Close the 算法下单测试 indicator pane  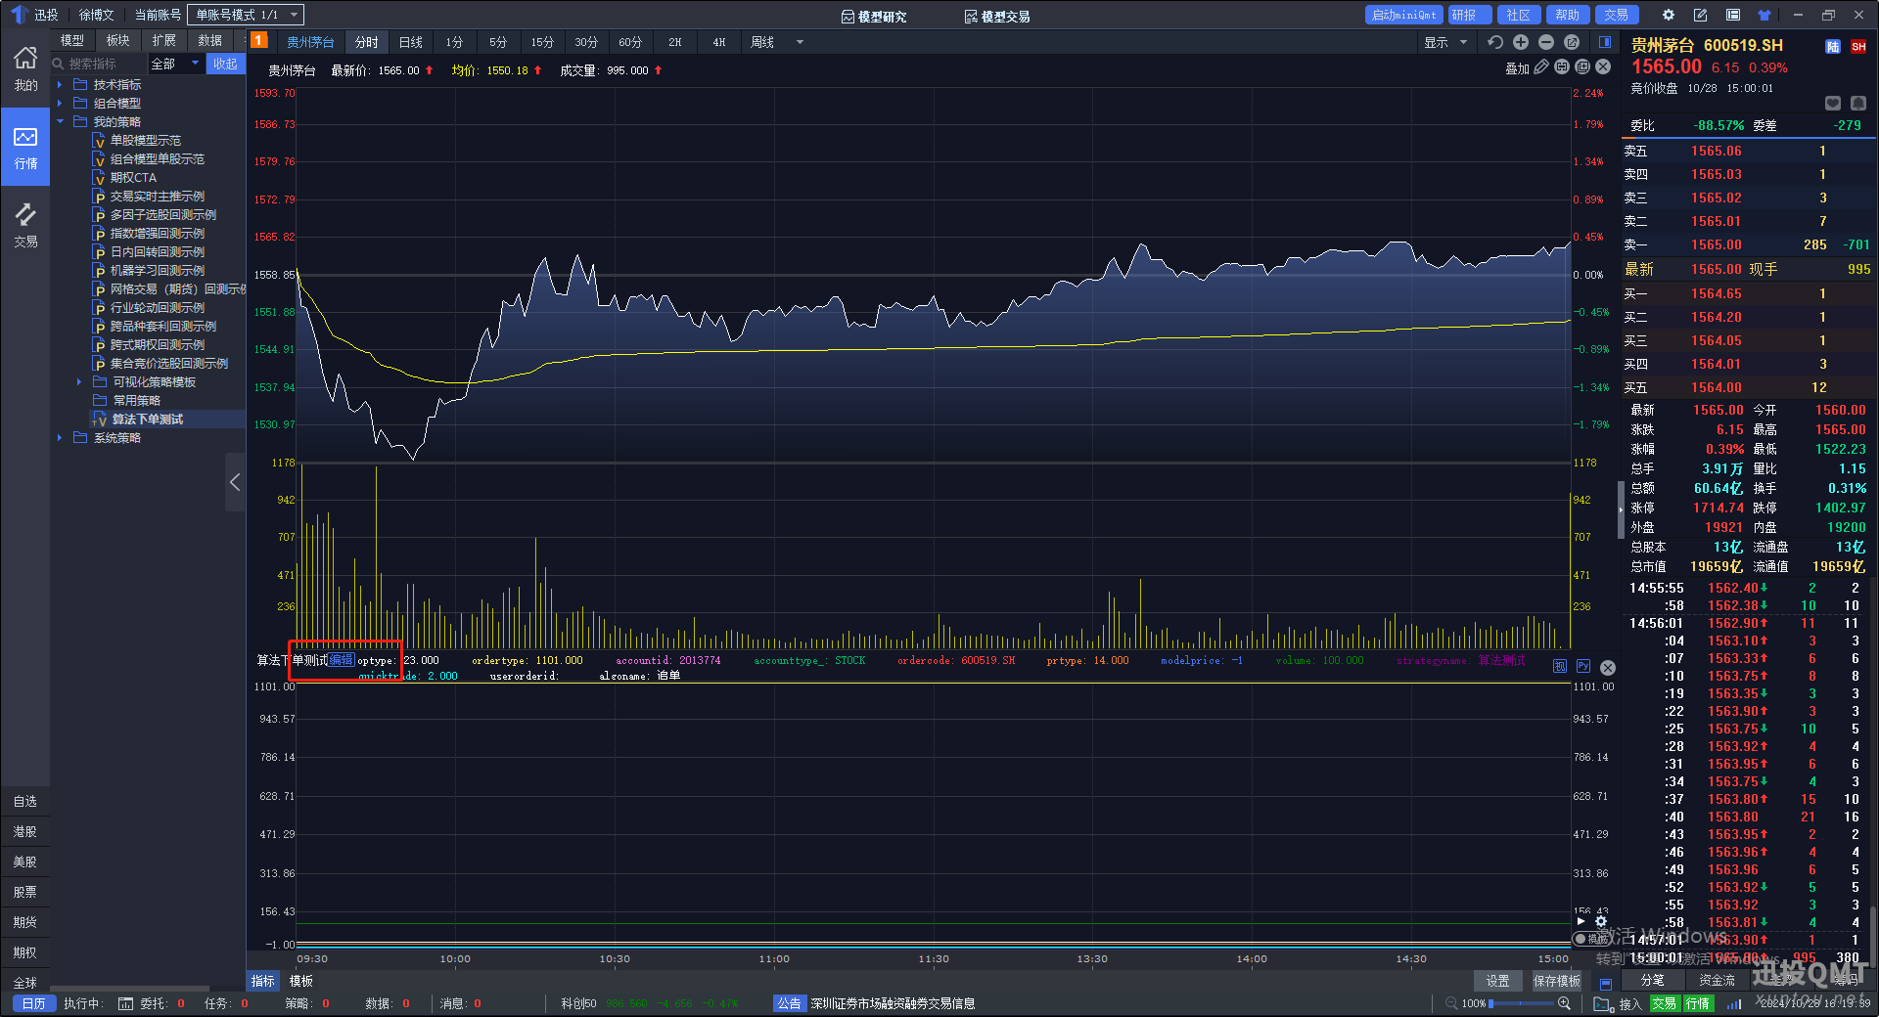[x=1608, y=668]
